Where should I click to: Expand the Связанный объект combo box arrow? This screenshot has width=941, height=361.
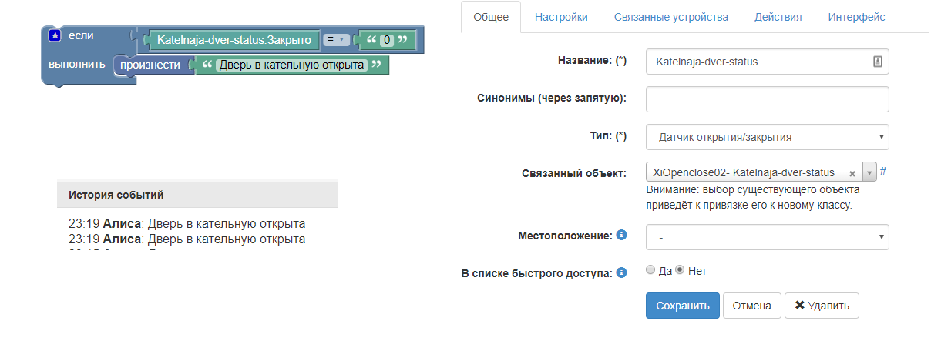tap(870, 173)
